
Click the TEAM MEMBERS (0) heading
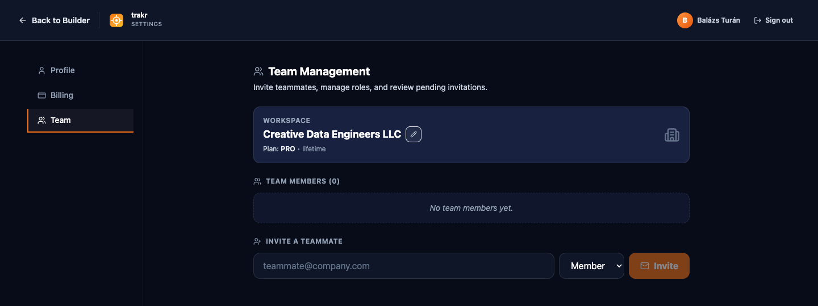(x=303, y=181)
